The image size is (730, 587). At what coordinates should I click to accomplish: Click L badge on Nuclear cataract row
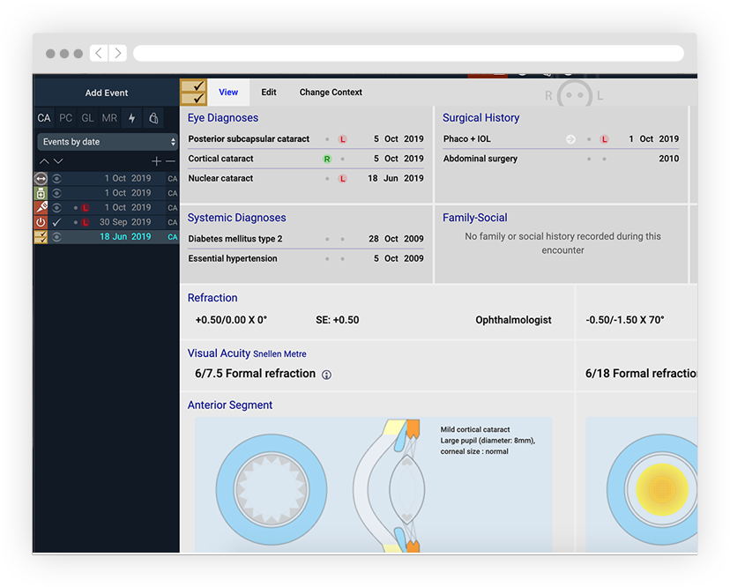coord(343,179)
